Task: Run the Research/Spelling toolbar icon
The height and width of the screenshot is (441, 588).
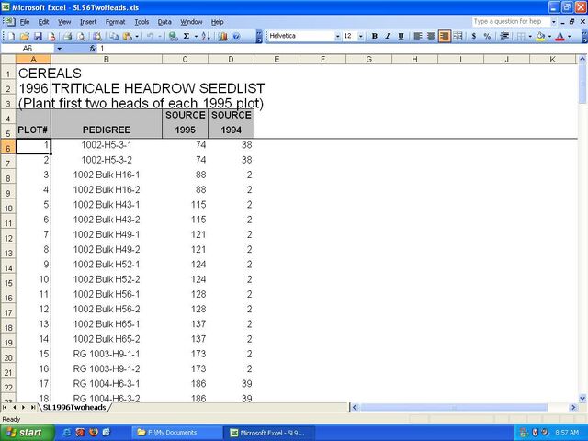Action: point(97,36)
